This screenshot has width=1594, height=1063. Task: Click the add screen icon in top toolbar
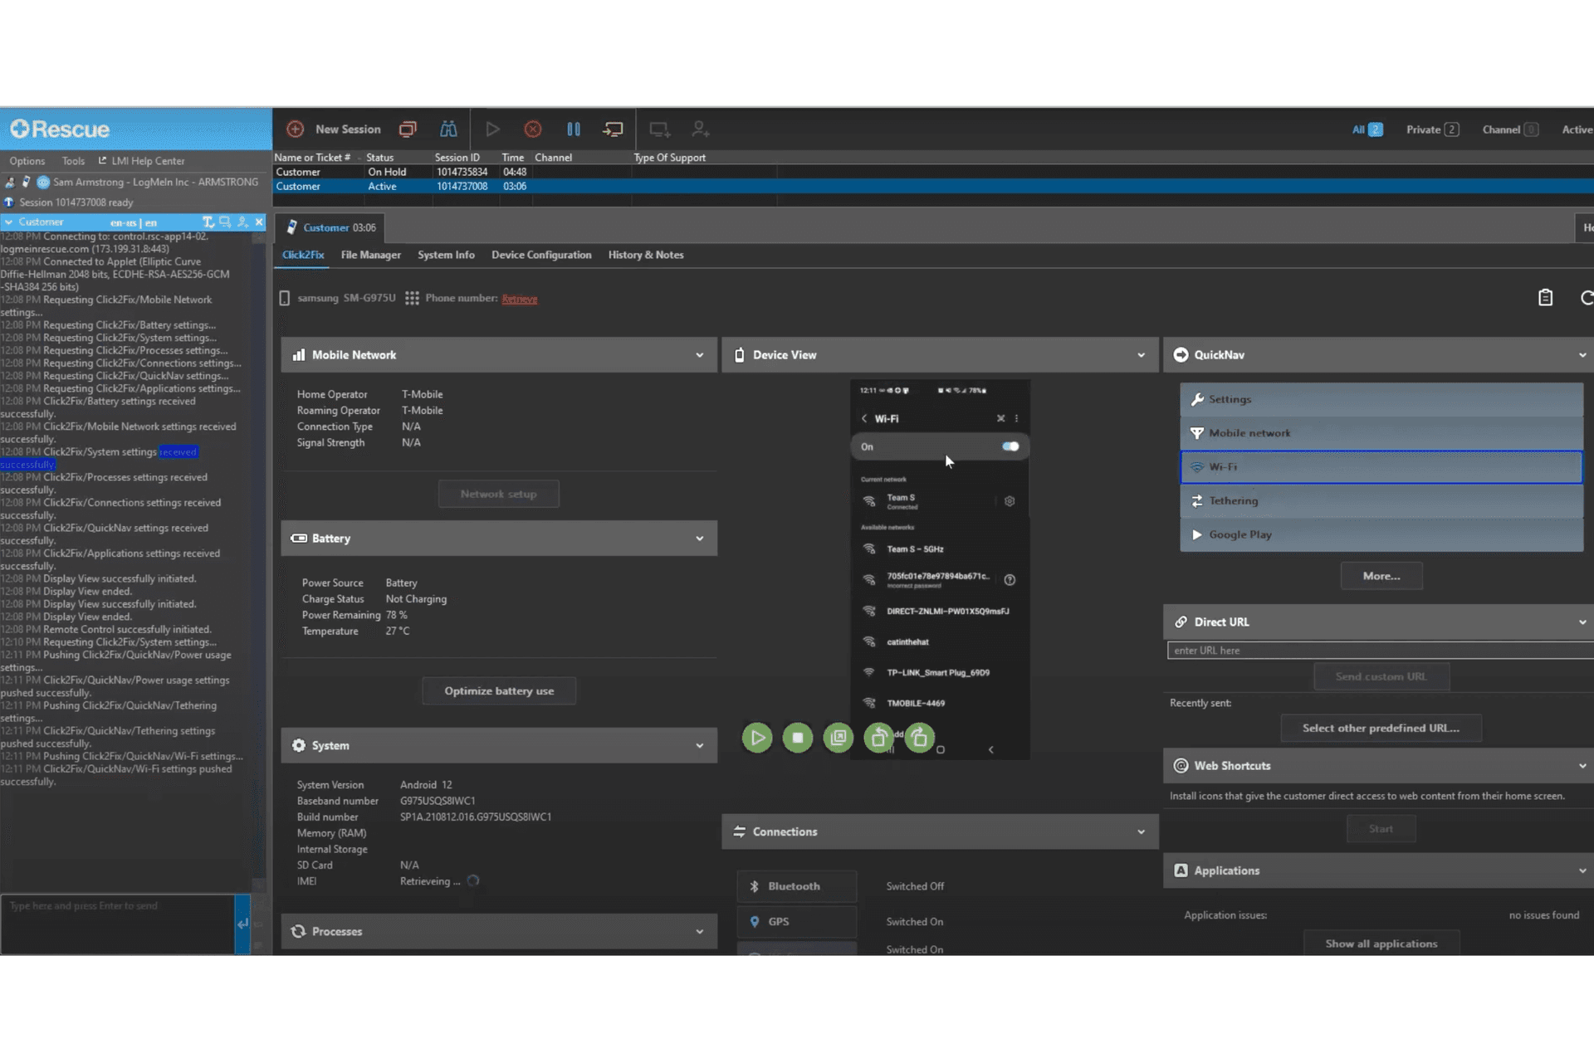(660, 129)
